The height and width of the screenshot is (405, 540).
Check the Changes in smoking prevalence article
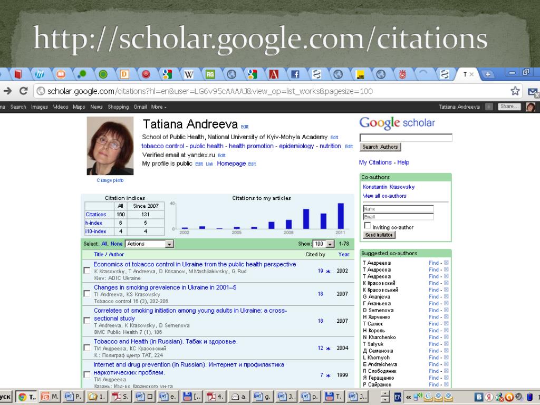pos(87,293)
